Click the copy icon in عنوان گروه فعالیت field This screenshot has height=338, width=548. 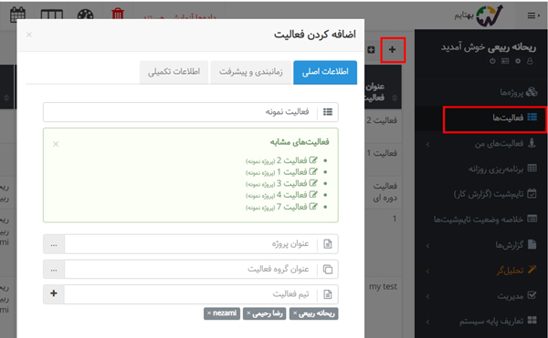click(328, 269)
